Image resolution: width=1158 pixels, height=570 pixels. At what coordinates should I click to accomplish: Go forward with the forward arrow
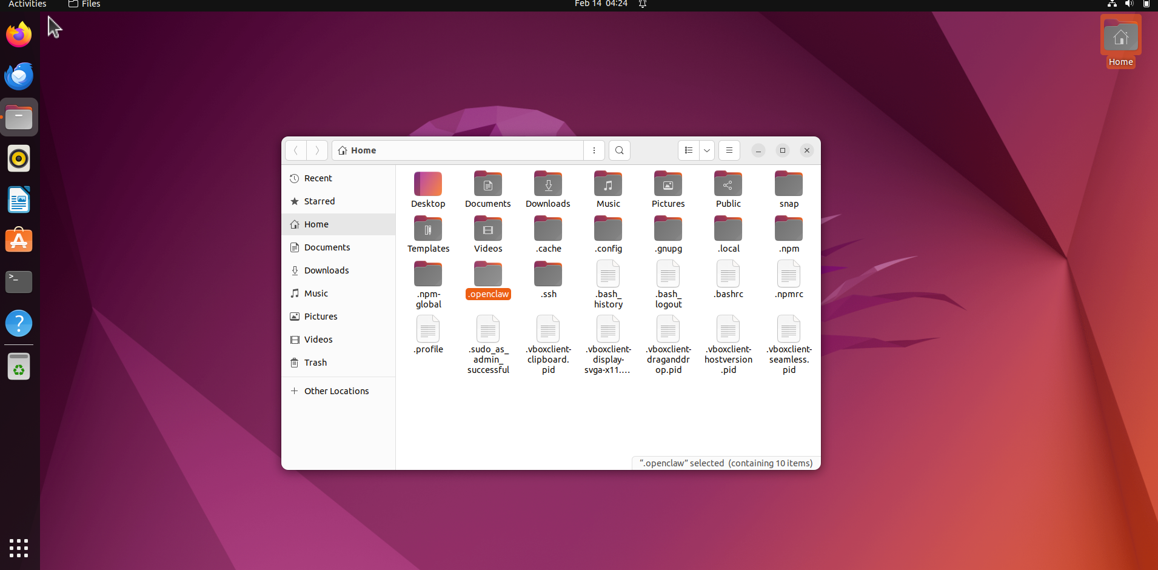pos(317,150)
